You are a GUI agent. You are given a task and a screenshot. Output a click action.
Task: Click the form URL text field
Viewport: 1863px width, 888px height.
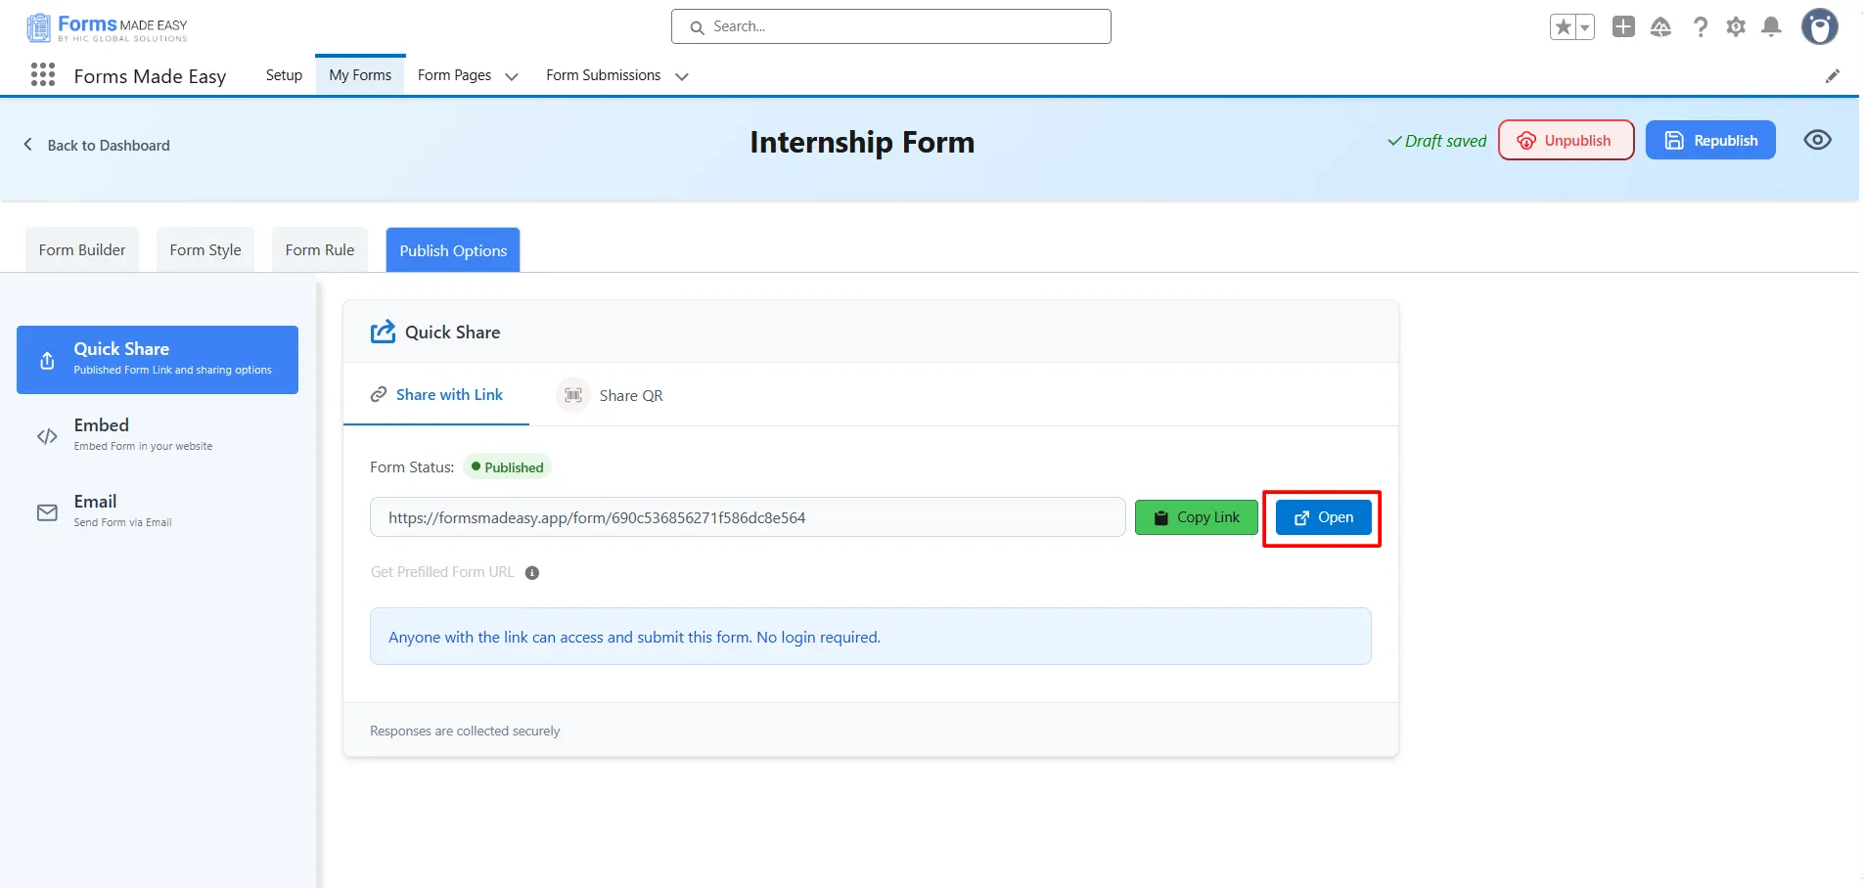747,517
